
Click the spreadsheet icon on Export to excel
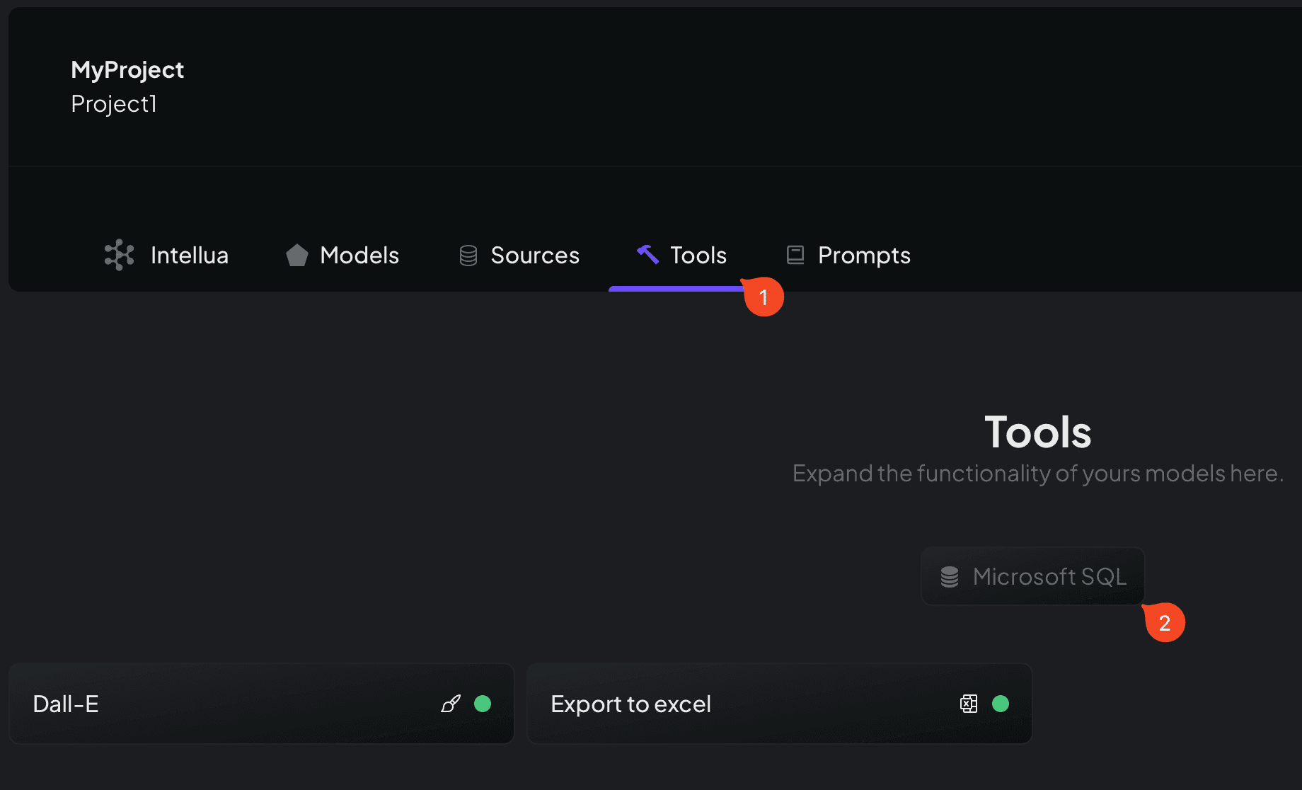(x=969, y=704)
